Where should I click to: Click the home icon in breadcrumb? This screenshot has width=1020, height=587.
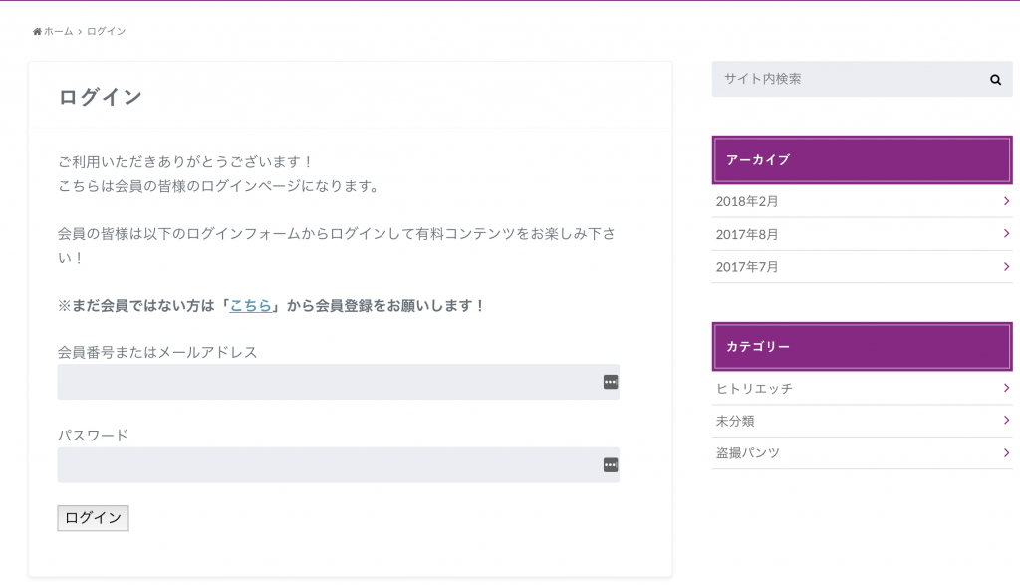[x=37, y=31]
